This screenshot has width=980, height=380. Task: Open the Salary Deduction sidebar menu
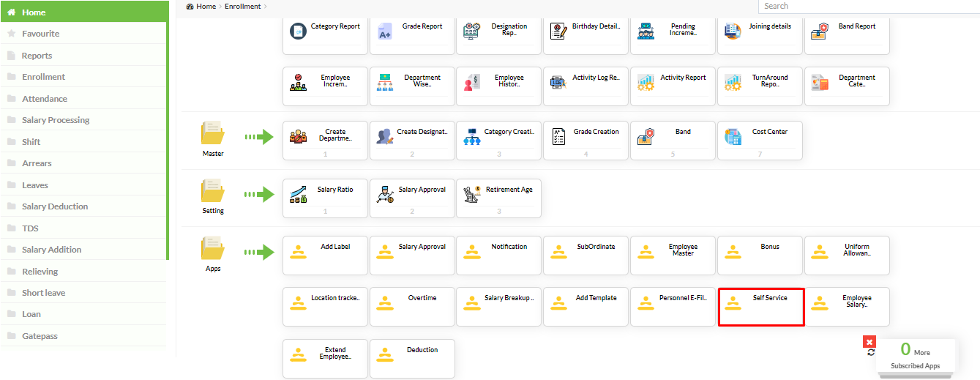[83, 206]
